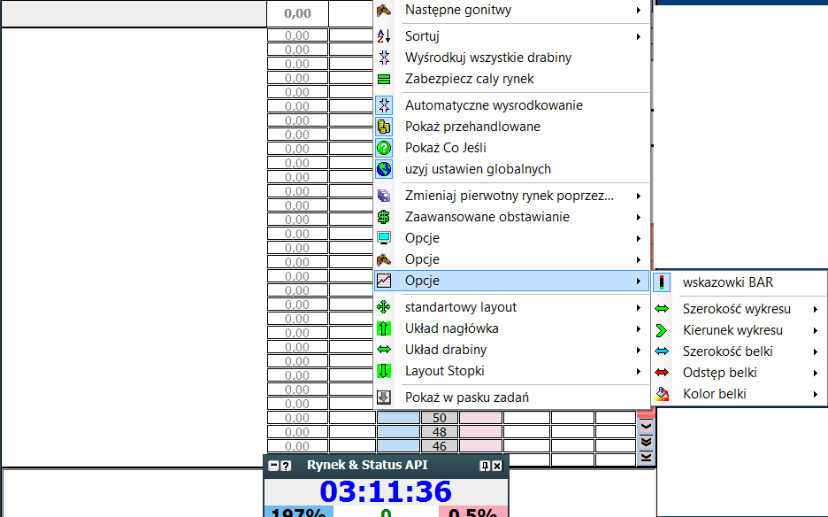Image resolution: width=828 pixels, height=517 pixels.
Task: Pin the Rynek & Status API panel
Action: coord(485,466)
